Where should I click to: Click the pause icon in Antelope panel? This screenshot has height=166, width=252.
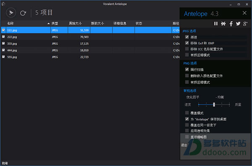pos(216,24)
